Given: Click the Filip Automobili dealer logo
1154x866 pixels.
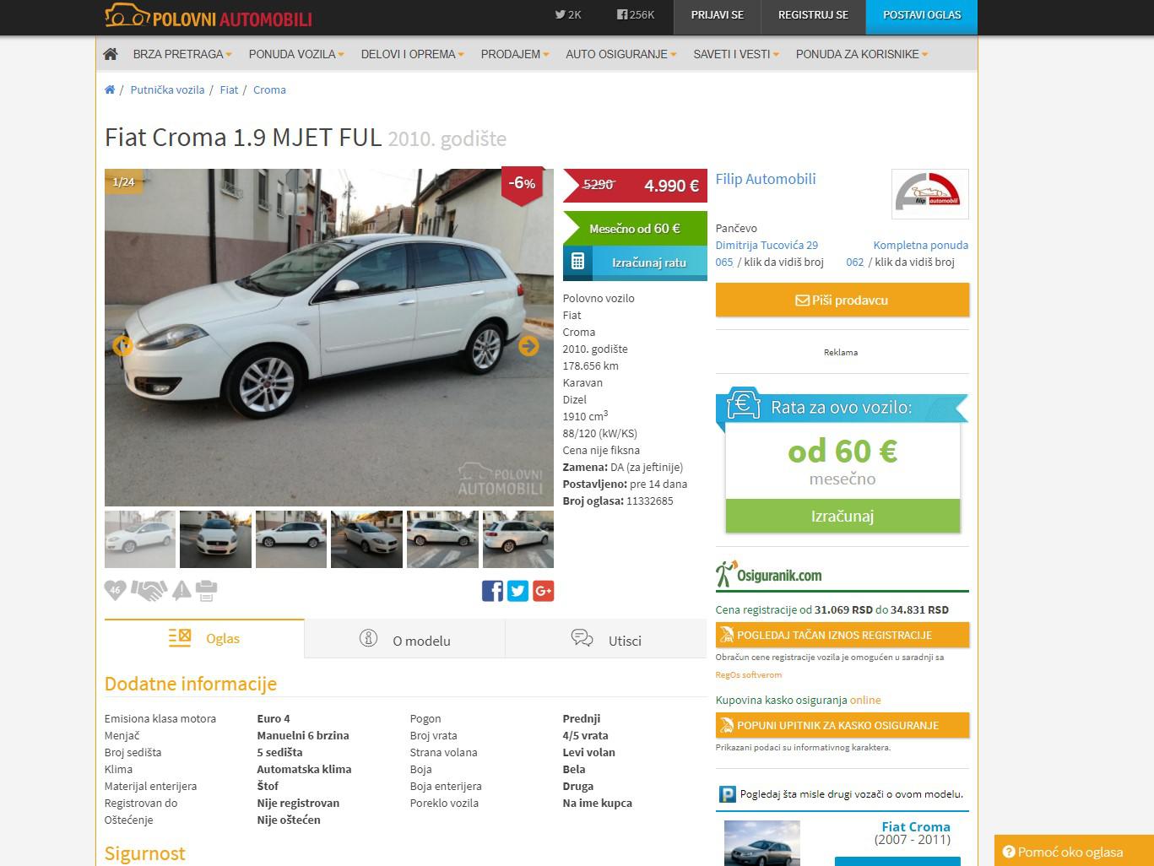Looking at the screenshot, I should [930, 194].
